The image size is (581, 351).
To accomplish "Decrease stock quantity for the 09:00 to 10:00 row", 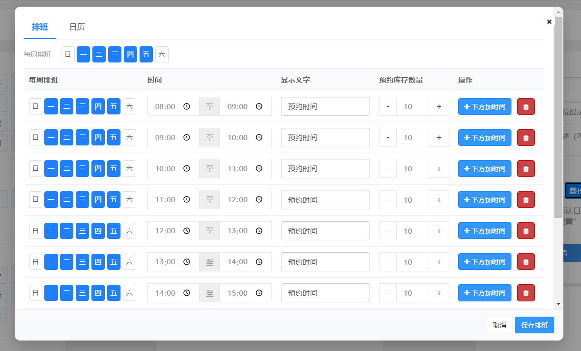I will [388, 137].
